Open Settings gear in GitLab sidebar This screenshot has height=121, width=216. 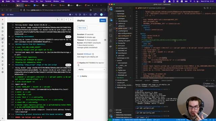tap(3, 72)
